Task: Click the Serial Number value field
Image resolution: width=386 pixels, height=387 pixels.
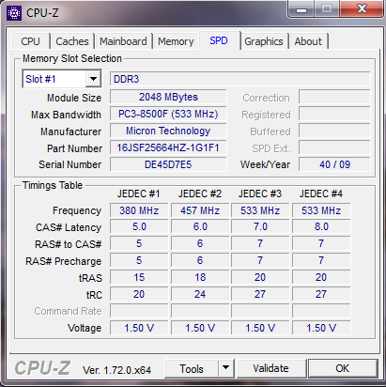Action: [168, 164]
